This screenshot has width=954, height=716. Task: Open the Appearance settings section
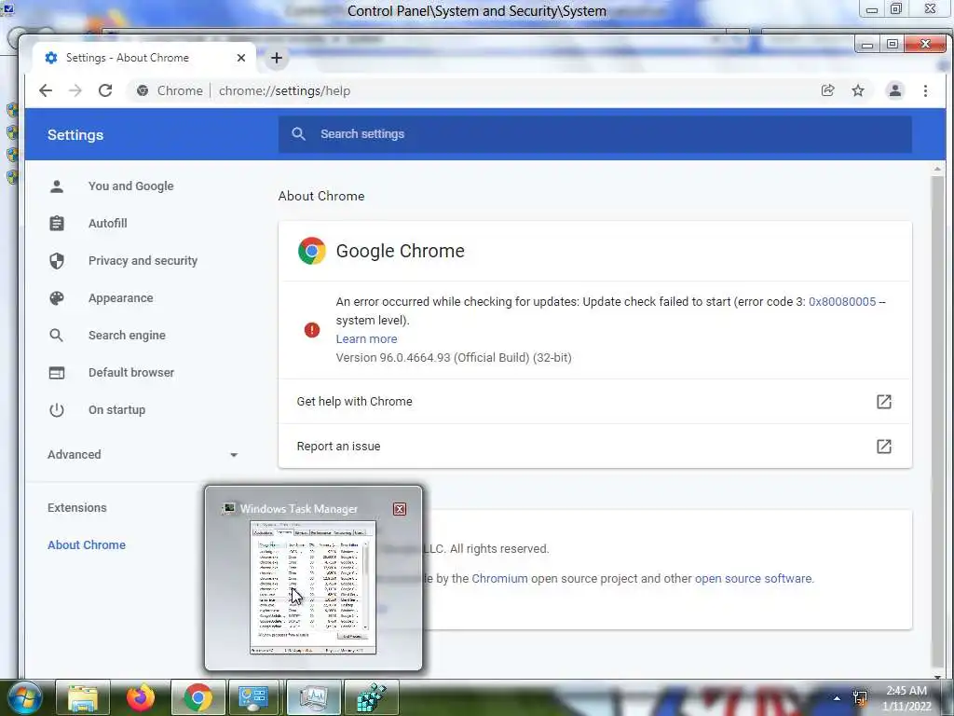pos(120,298)
